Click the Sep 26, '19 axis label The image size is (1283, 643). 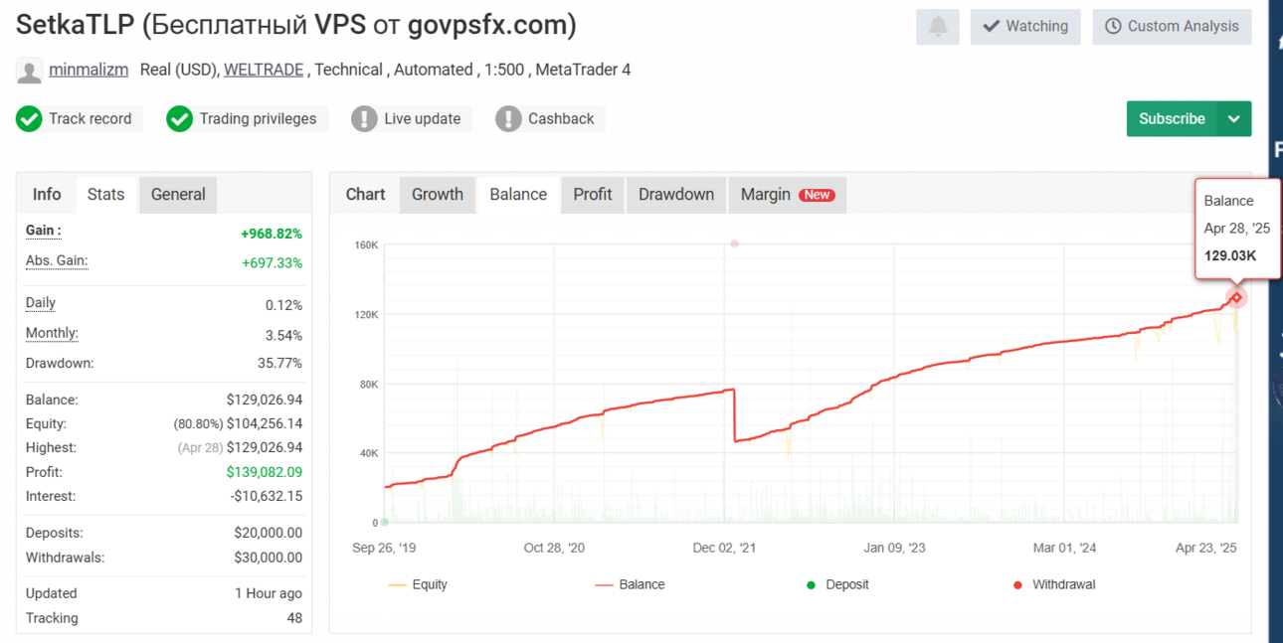coord(385,548)
